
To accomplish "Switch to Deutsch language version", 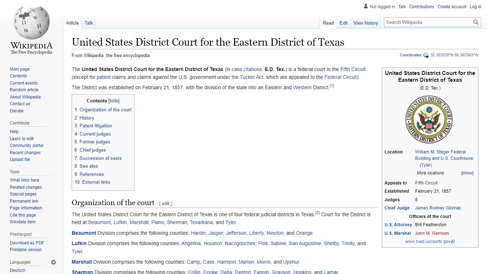I will click(17, 270).
